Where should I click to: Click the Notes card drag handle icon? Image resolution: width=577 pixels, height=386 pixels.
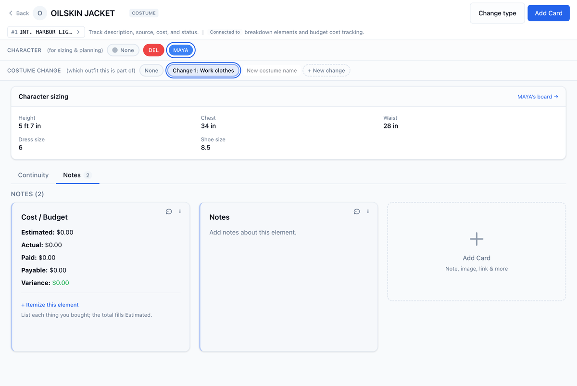[368, 212]
